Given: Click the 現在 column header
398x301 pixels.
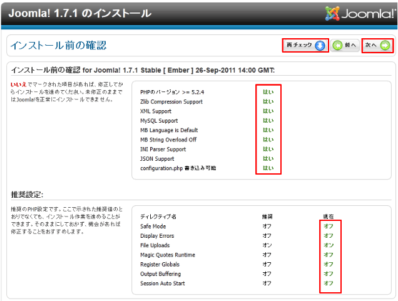Looking at the screenshot, I should (328, 217).
